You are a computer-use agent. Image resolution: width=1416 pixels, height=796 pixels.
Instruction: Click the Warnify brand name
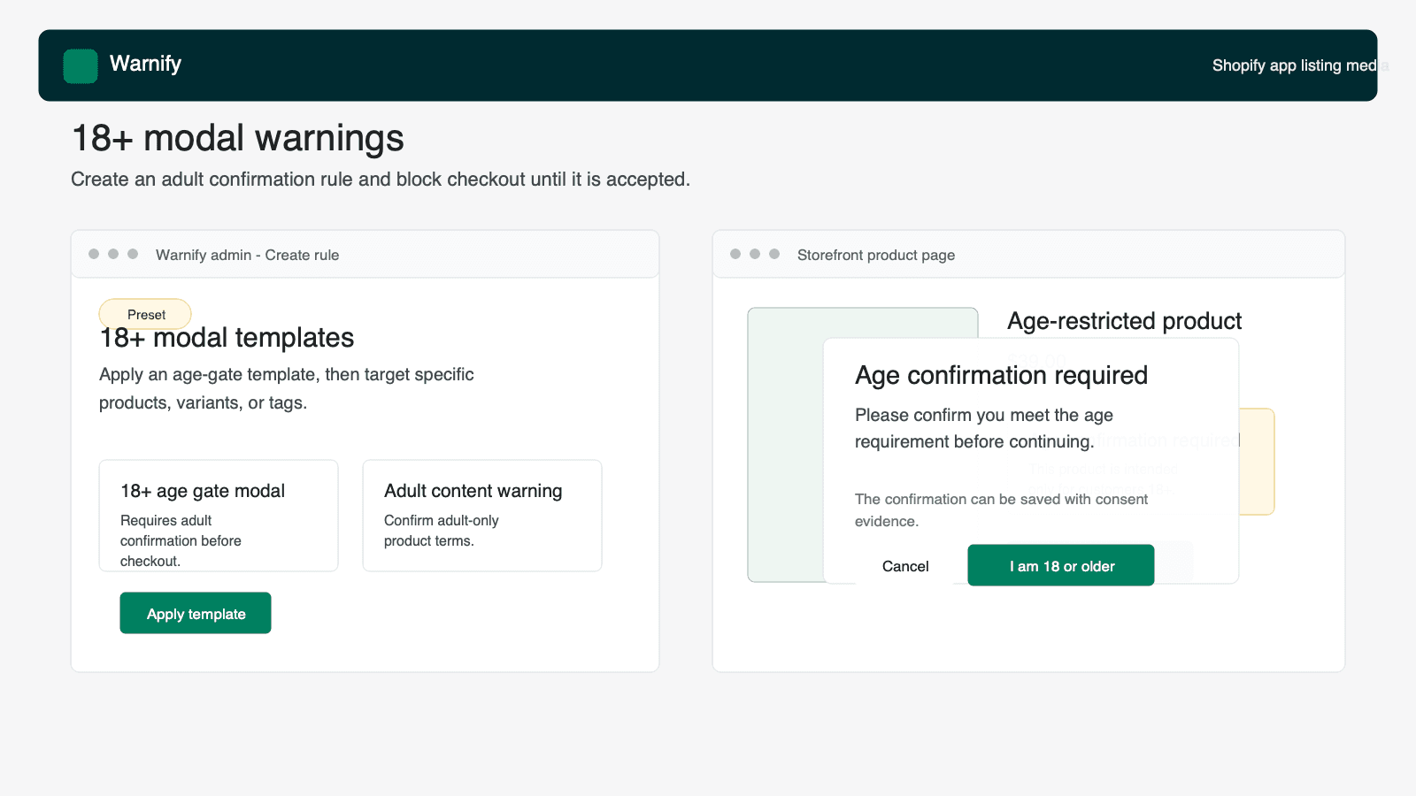click(145, 64)
